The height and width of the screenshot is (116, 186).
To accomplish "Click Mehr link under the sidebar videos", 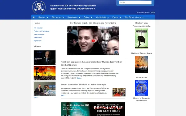I will [x=36, y=97].
